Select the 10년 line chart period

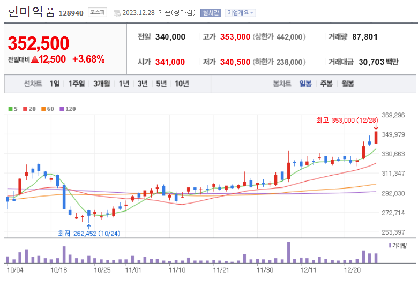(x=182, y=84)
